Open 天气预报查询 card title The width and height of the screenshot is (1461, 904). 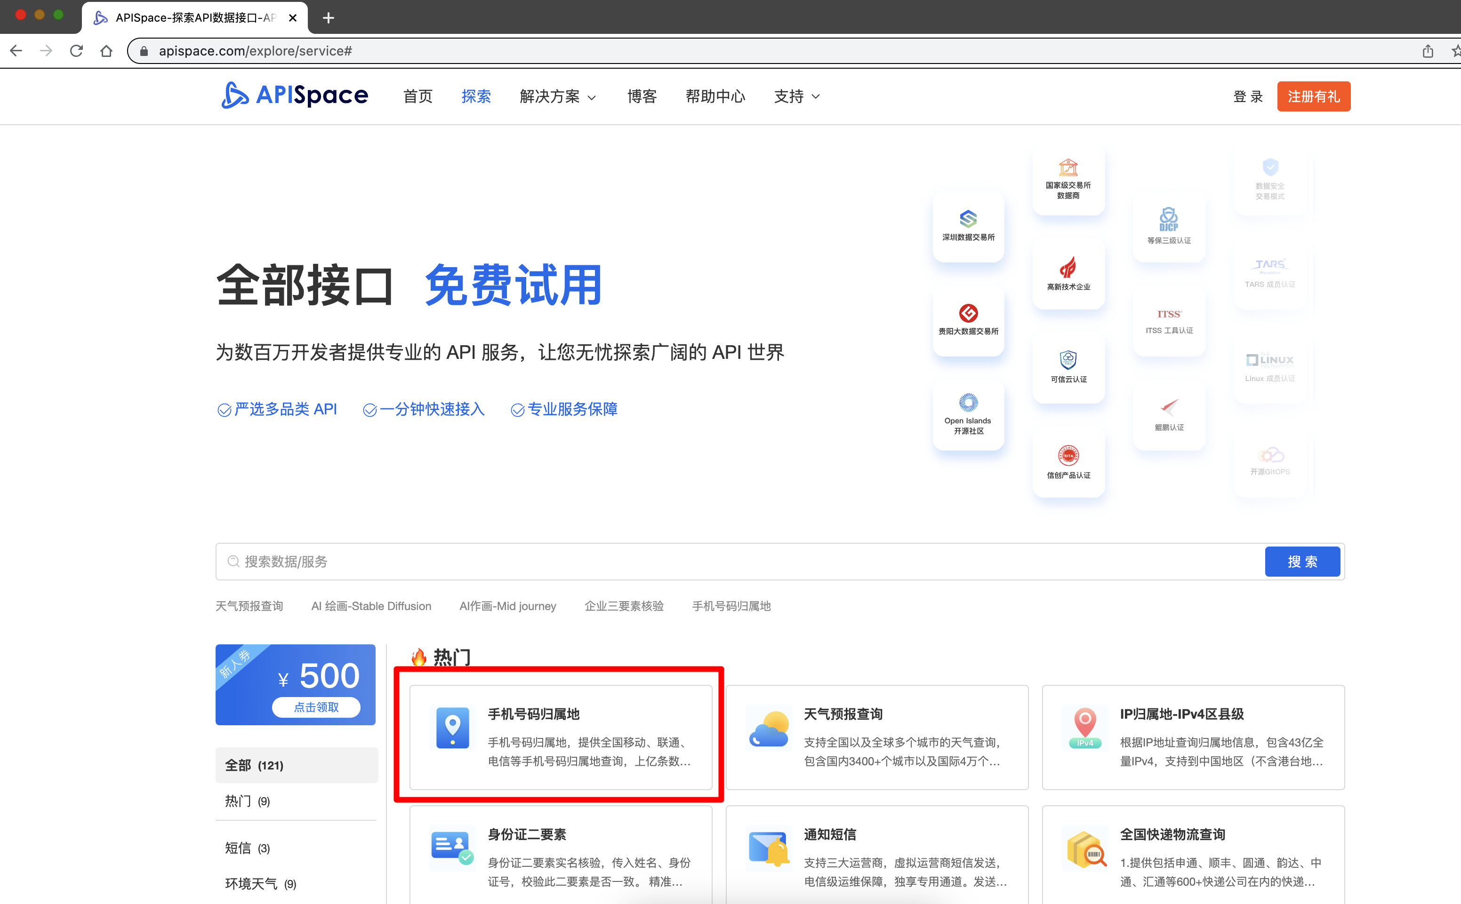click(843, 714)
